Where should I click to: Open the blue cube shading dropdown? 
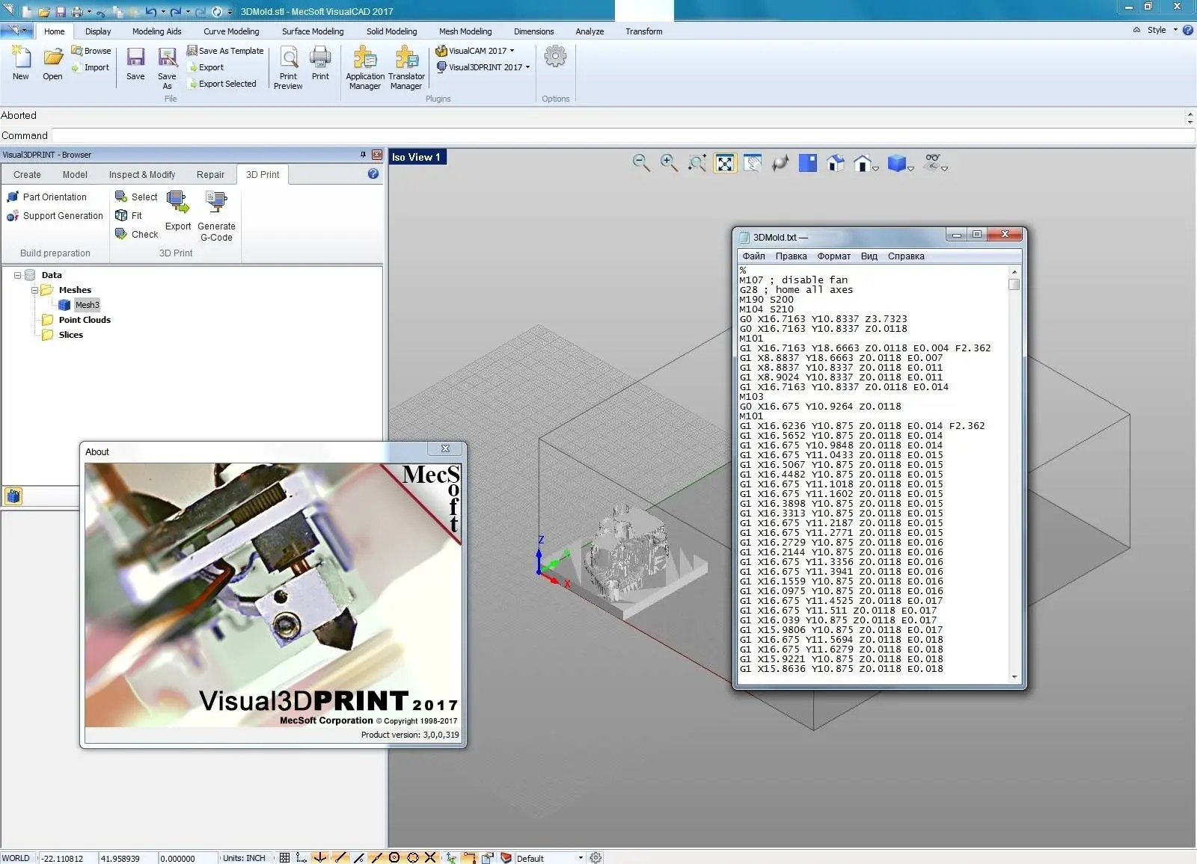point(910,169)
